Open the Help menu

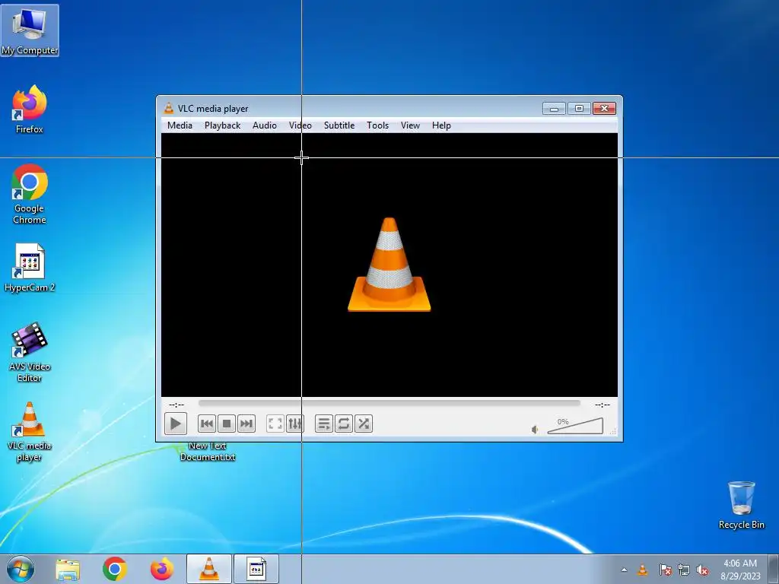click(441, 125)
